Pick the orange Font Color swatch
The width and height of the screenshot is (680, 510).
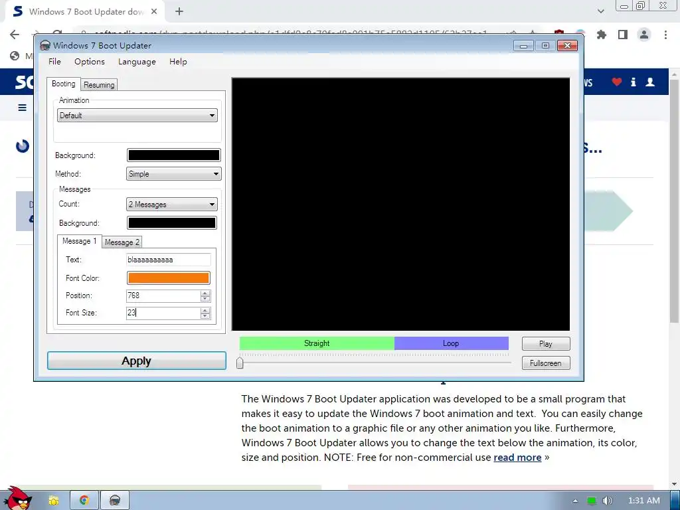168,278
